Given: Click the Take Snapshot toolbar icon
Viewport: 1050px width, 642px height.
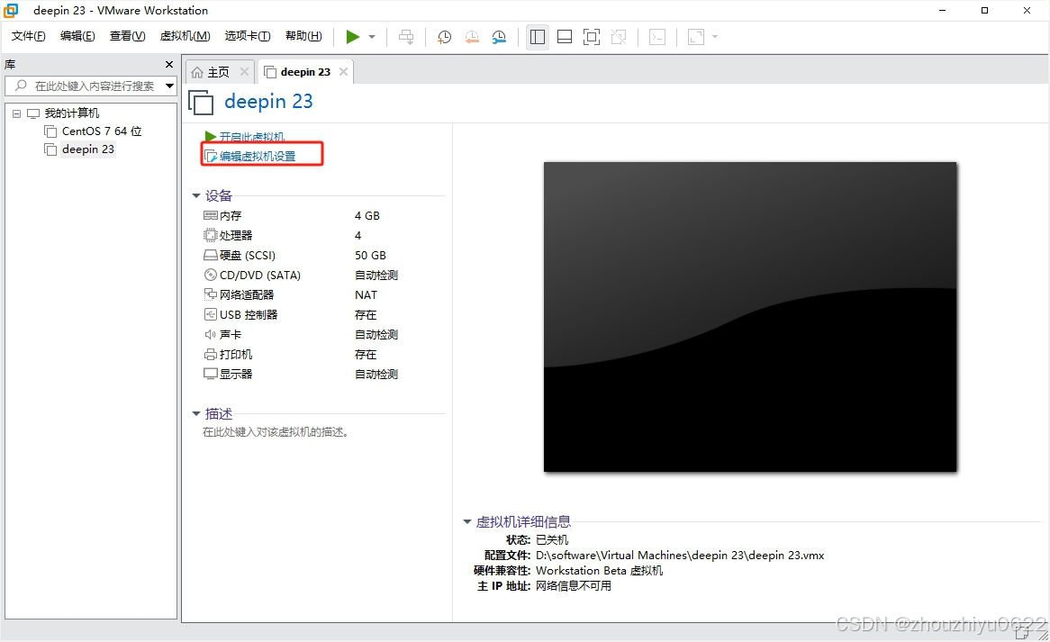Looking at the screenshot, I should [444, 37].
